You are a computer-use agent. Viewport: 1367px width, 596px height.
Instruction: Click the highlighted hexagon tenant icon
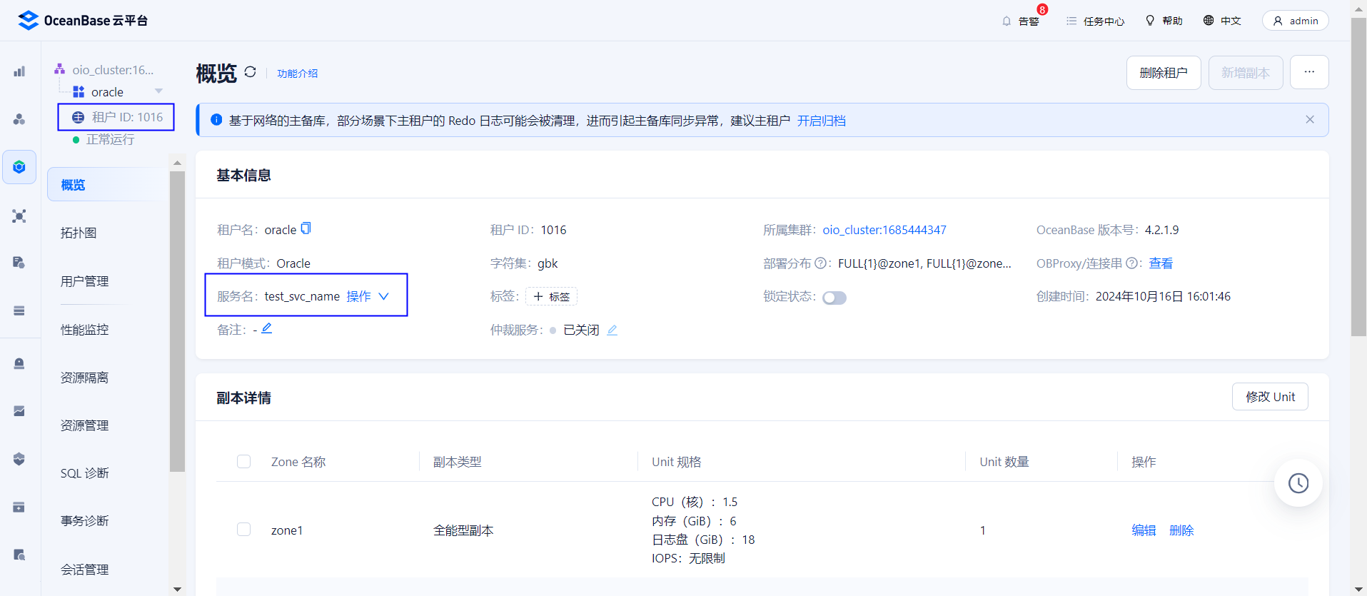(19, 167)
